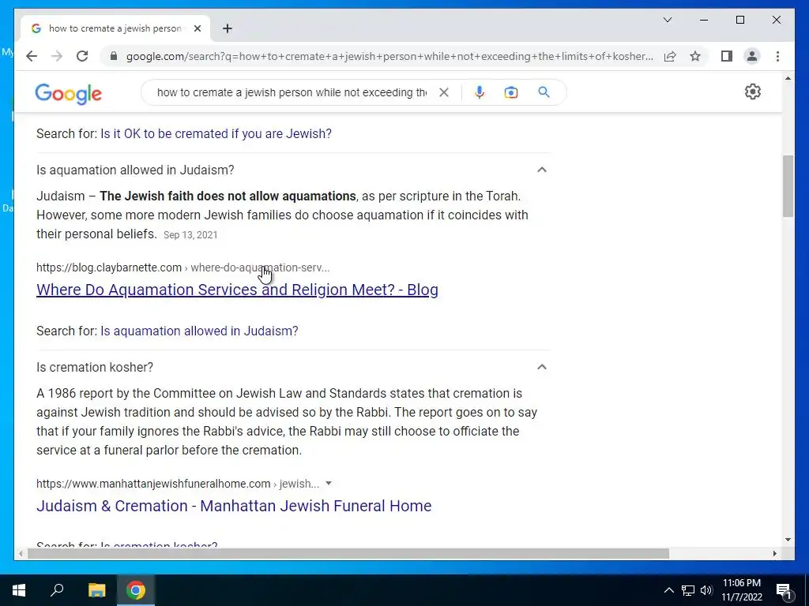This screenshot has height=606, width=809.
Task: Clear the search box text
Action: (x=444, y=92)
